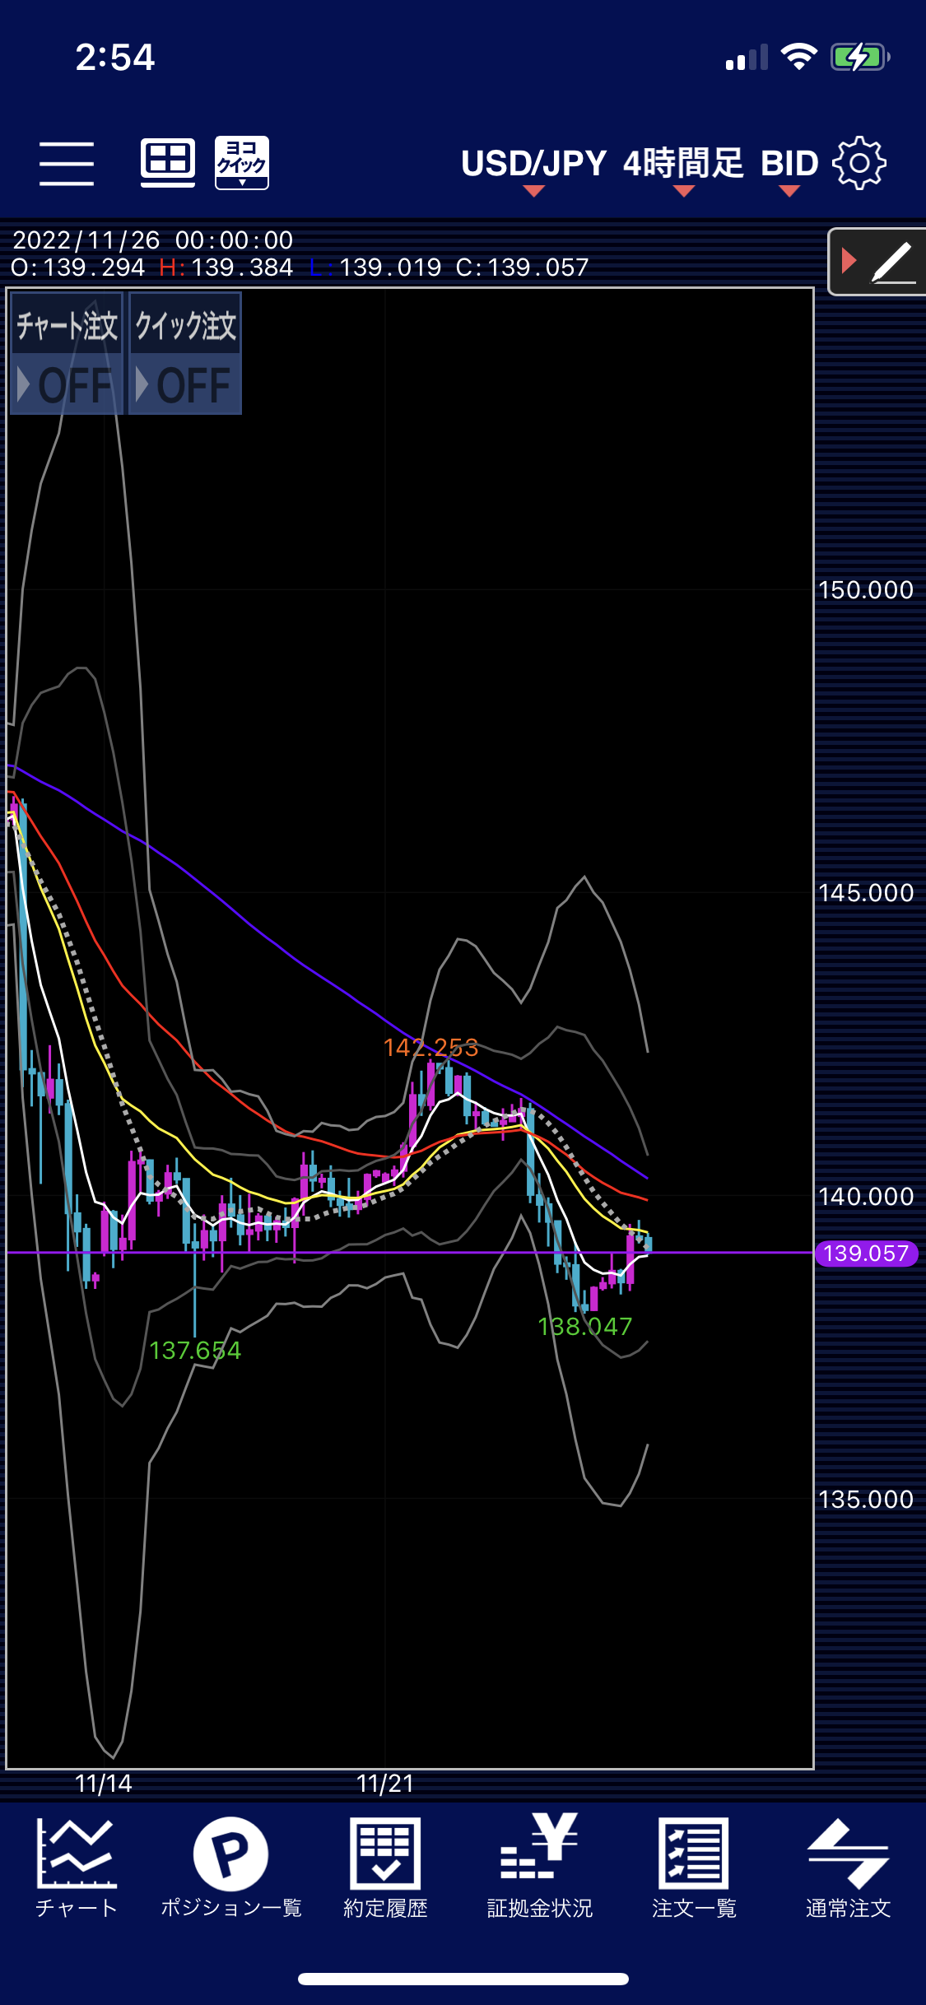Viewport: 926px width, 2005px height.
Task: Open the 約定履歴 tab
Action: 385,1868
